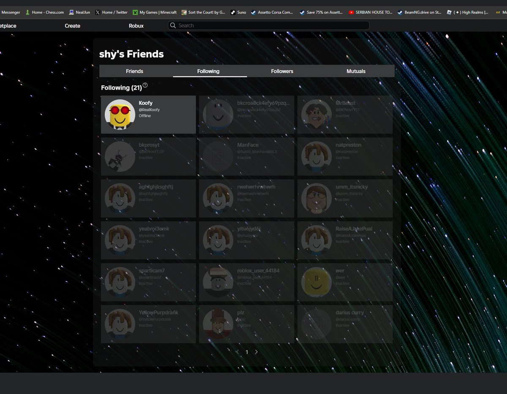Click the shy's Friends title
The width and height of the screenshot is (507, 394).
[x=131, y=54]
